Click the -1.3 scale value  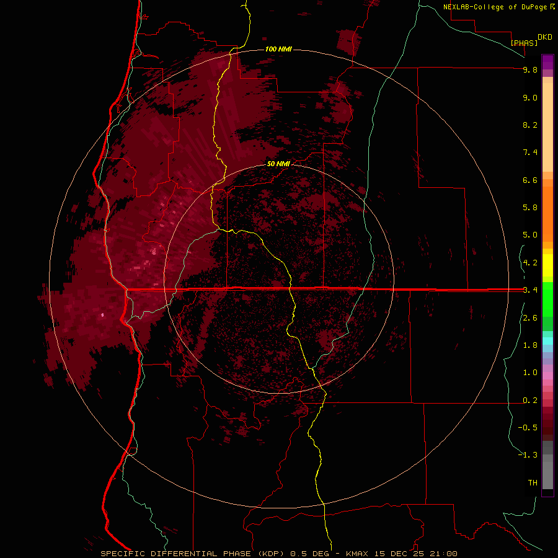point(528,455)
